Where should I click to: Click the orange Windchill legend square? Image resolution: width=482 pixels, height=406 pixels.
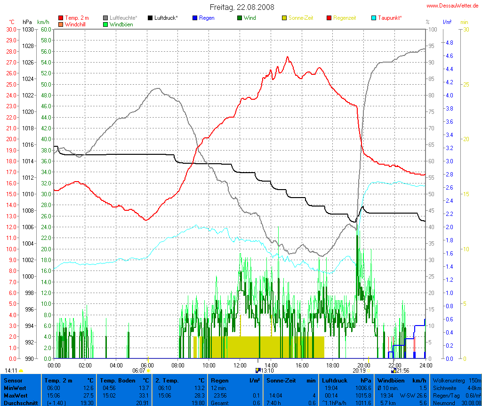point(61,24)
